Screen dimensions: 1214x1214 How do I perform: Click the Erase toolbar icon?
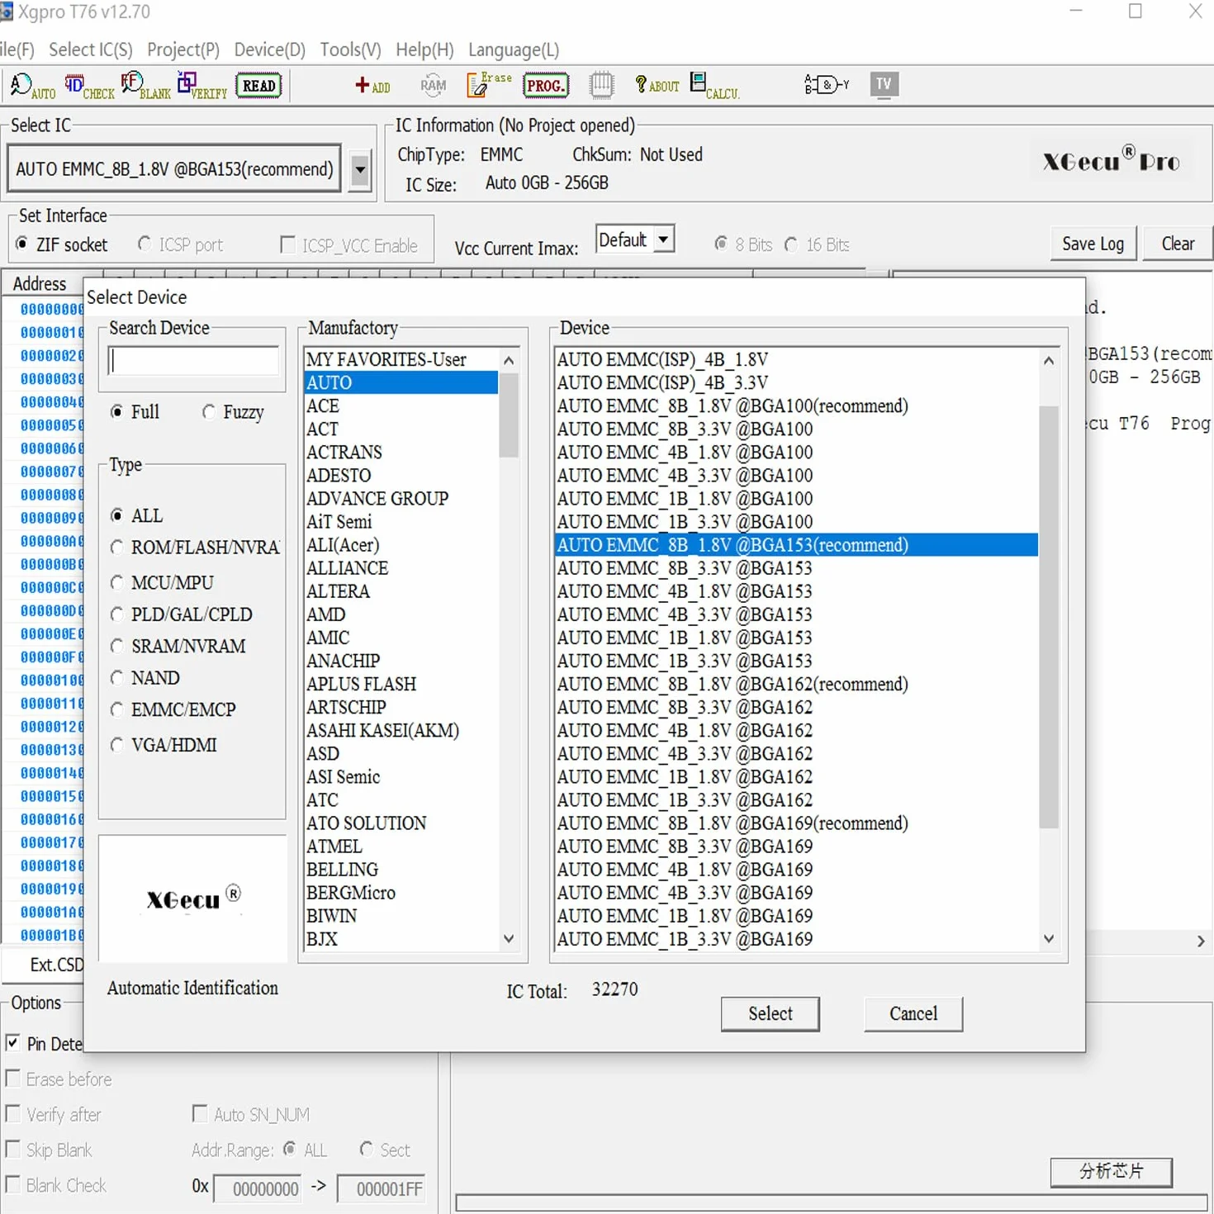(490, 84)
